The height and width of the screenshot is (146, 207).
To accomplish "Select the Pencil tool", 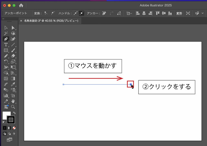I will tap(6, 56).
